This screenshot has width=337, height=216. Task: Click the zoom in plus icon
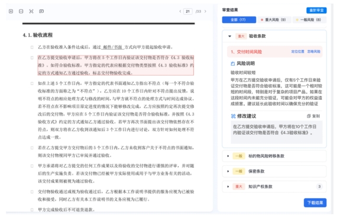pyautogui.click(x=11, y=11)
